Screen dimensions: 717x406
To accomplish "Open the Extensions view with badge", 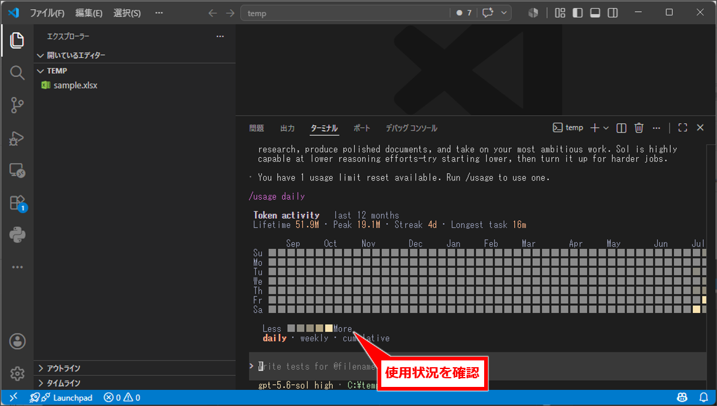I will tap(18, 203).
